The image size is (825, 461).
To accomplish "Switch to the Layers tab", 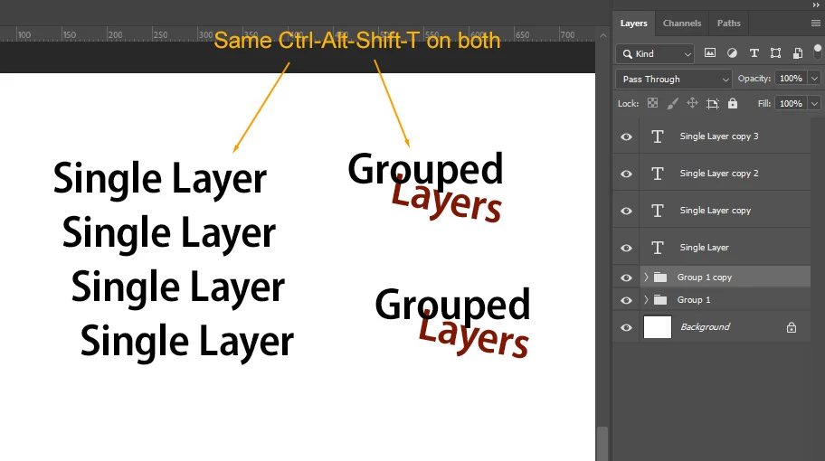I will 633,24.
